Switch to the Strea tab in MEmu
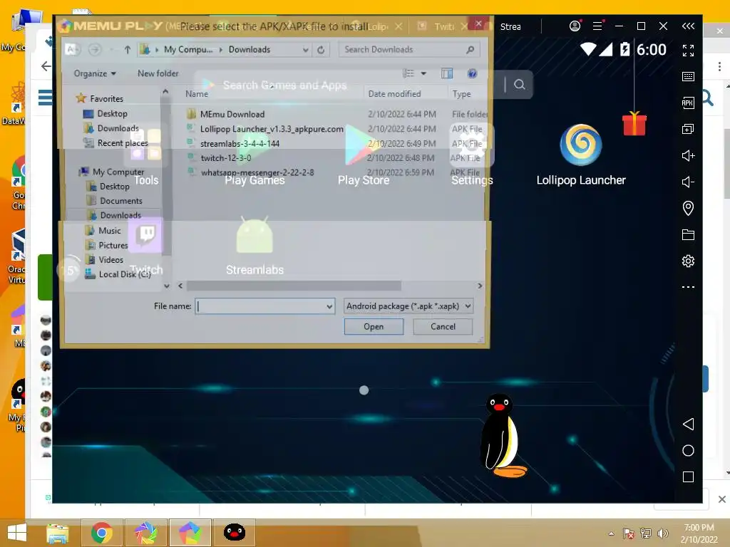The height and width of the screenshot is (547, 730). click(x=510, y=26)
